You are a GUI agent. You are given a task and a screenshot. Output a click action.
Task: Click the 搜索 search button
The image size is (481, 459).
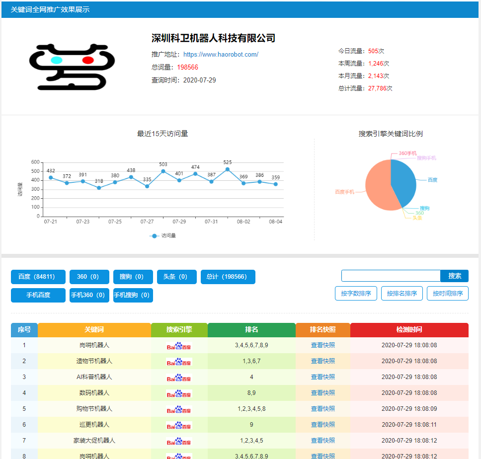coord(454,275)
